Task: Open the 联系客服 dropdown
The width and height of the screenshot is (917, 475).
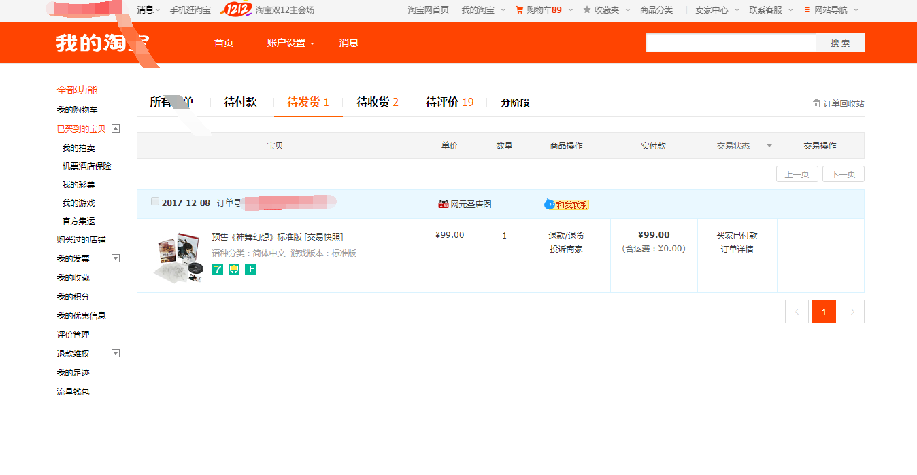Action: pyautogui.click(x=790, y=10)
